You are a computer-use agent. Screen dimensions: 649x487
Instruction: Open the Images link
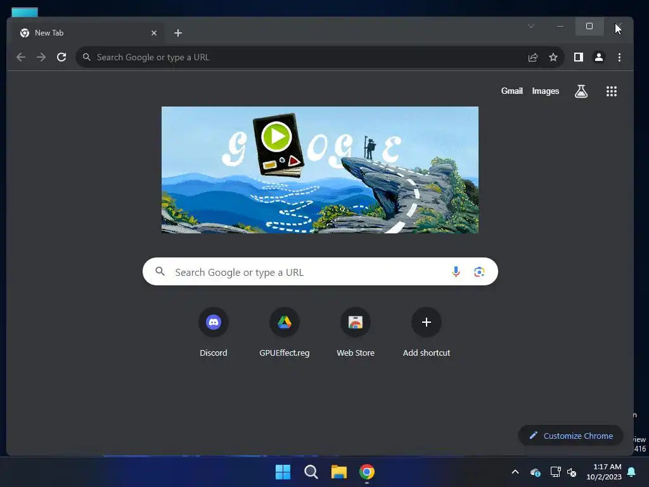[546, 91]
